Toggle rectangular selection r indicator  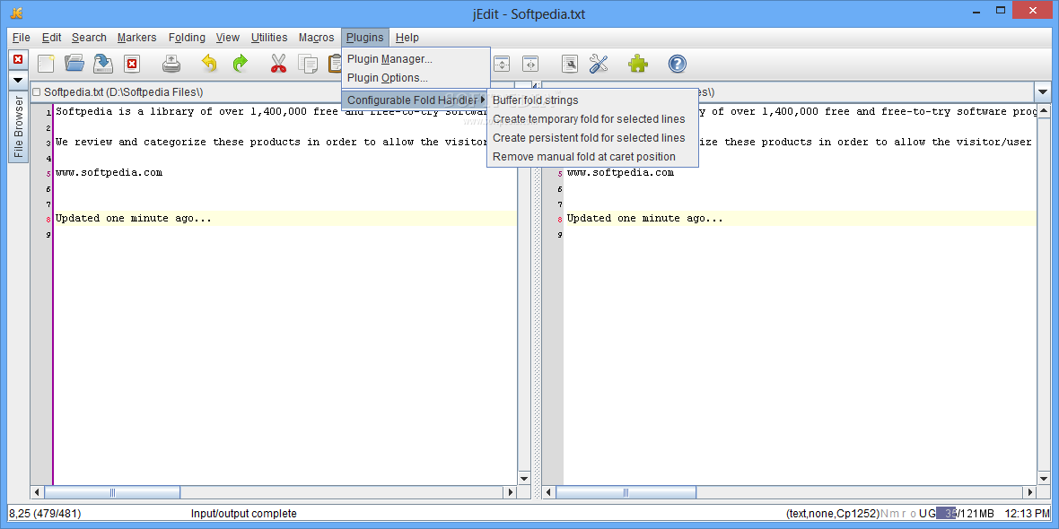click(x=904, y=514)
